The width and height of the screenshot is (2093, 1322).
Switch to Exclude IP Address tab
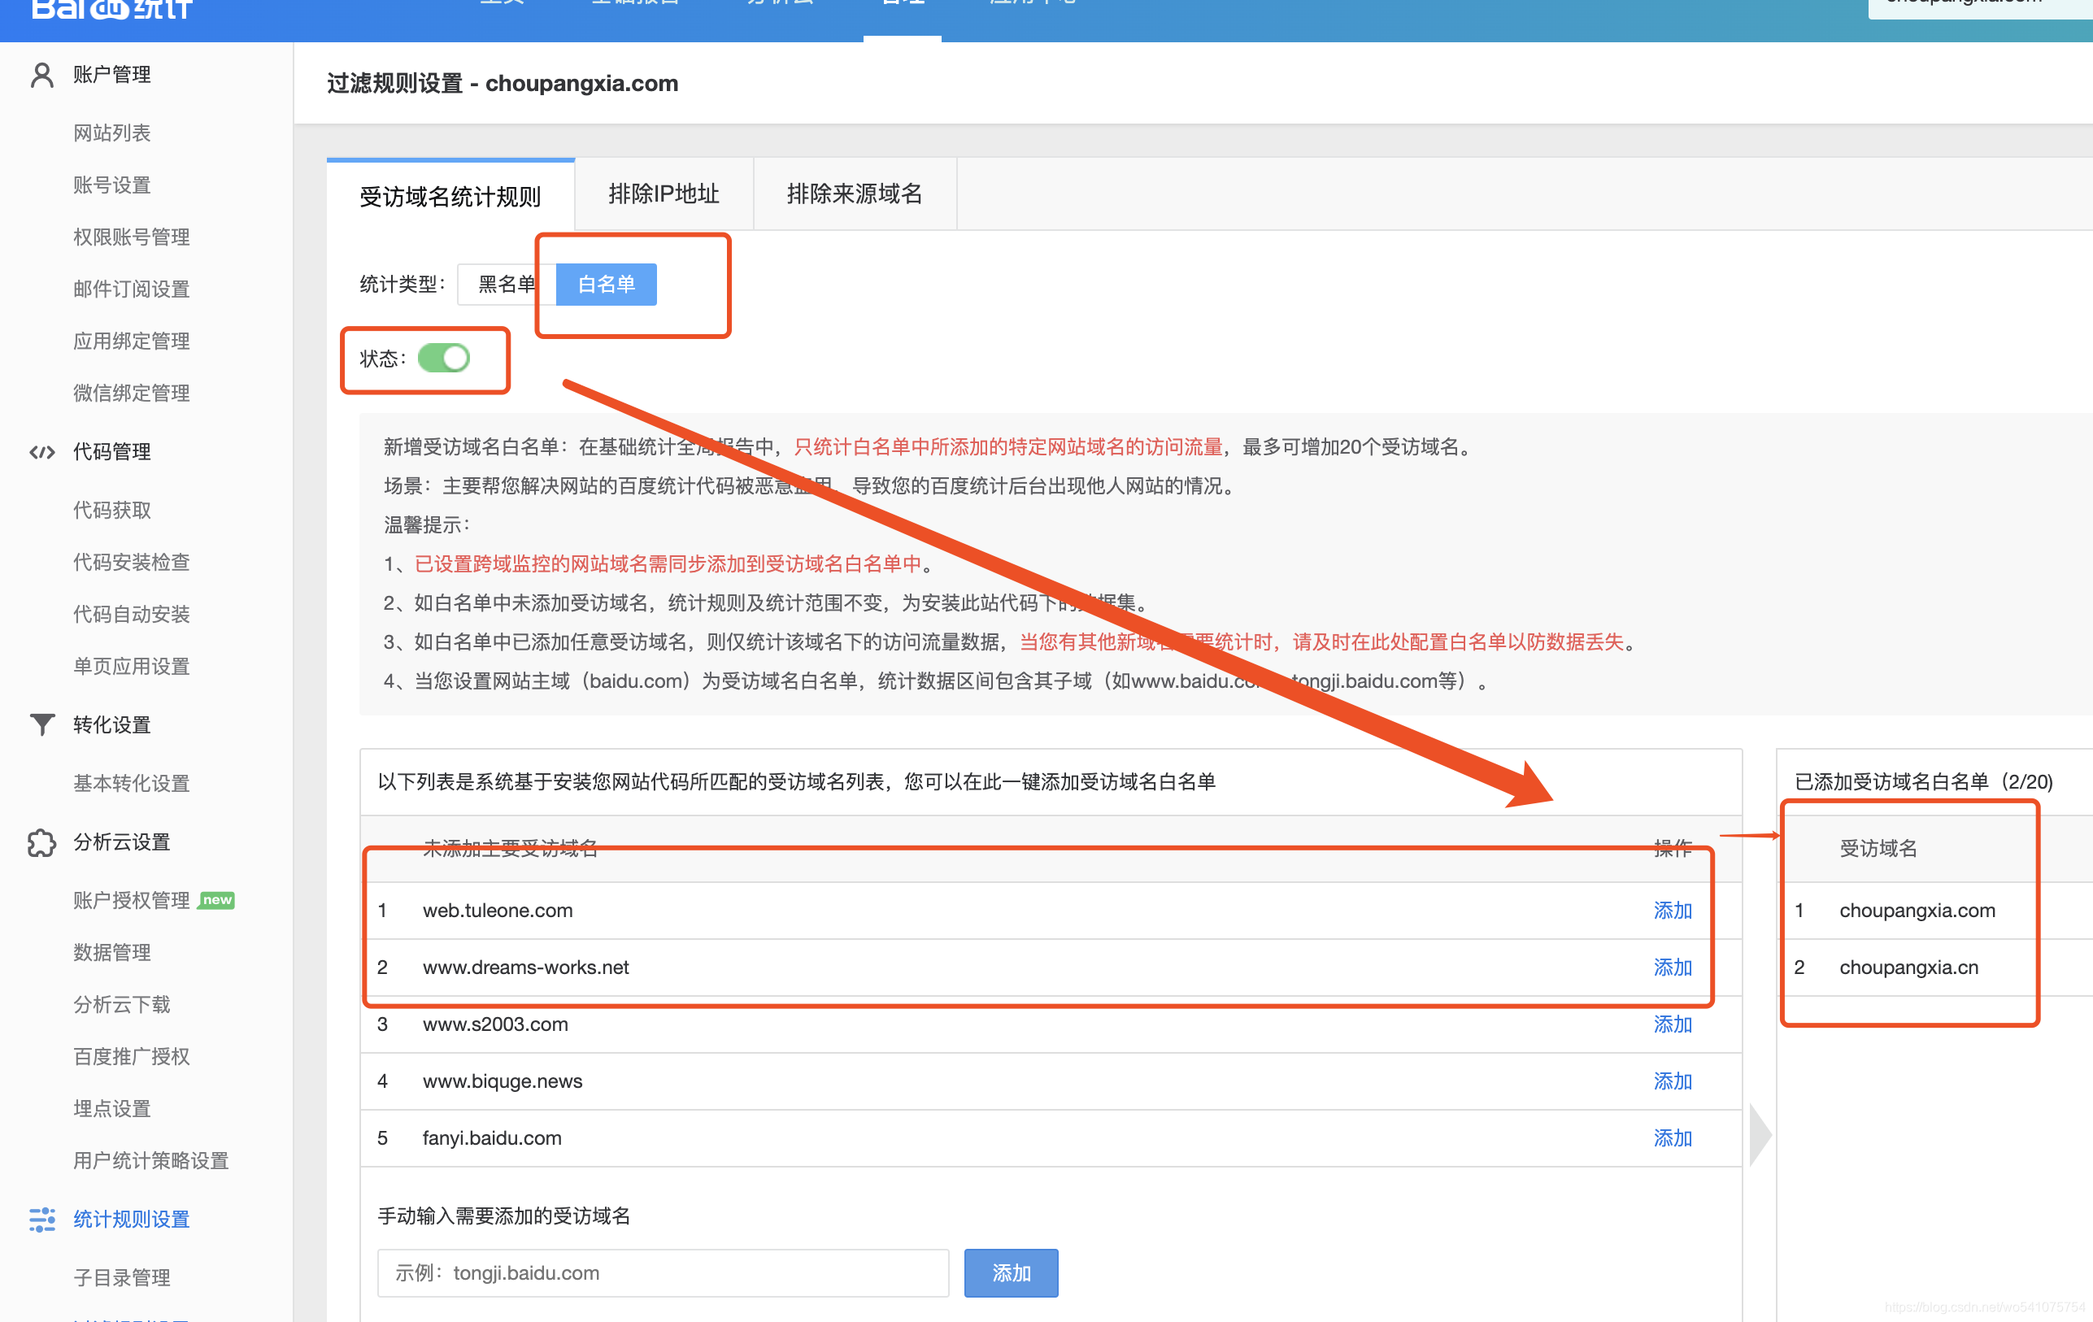(x=664, y=194)
